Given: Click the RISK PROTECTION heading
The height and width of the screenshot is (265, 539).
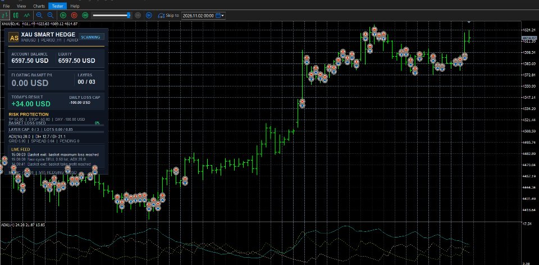Looking at the screenshot, I should pyautogui.click(x=29, y=115).
